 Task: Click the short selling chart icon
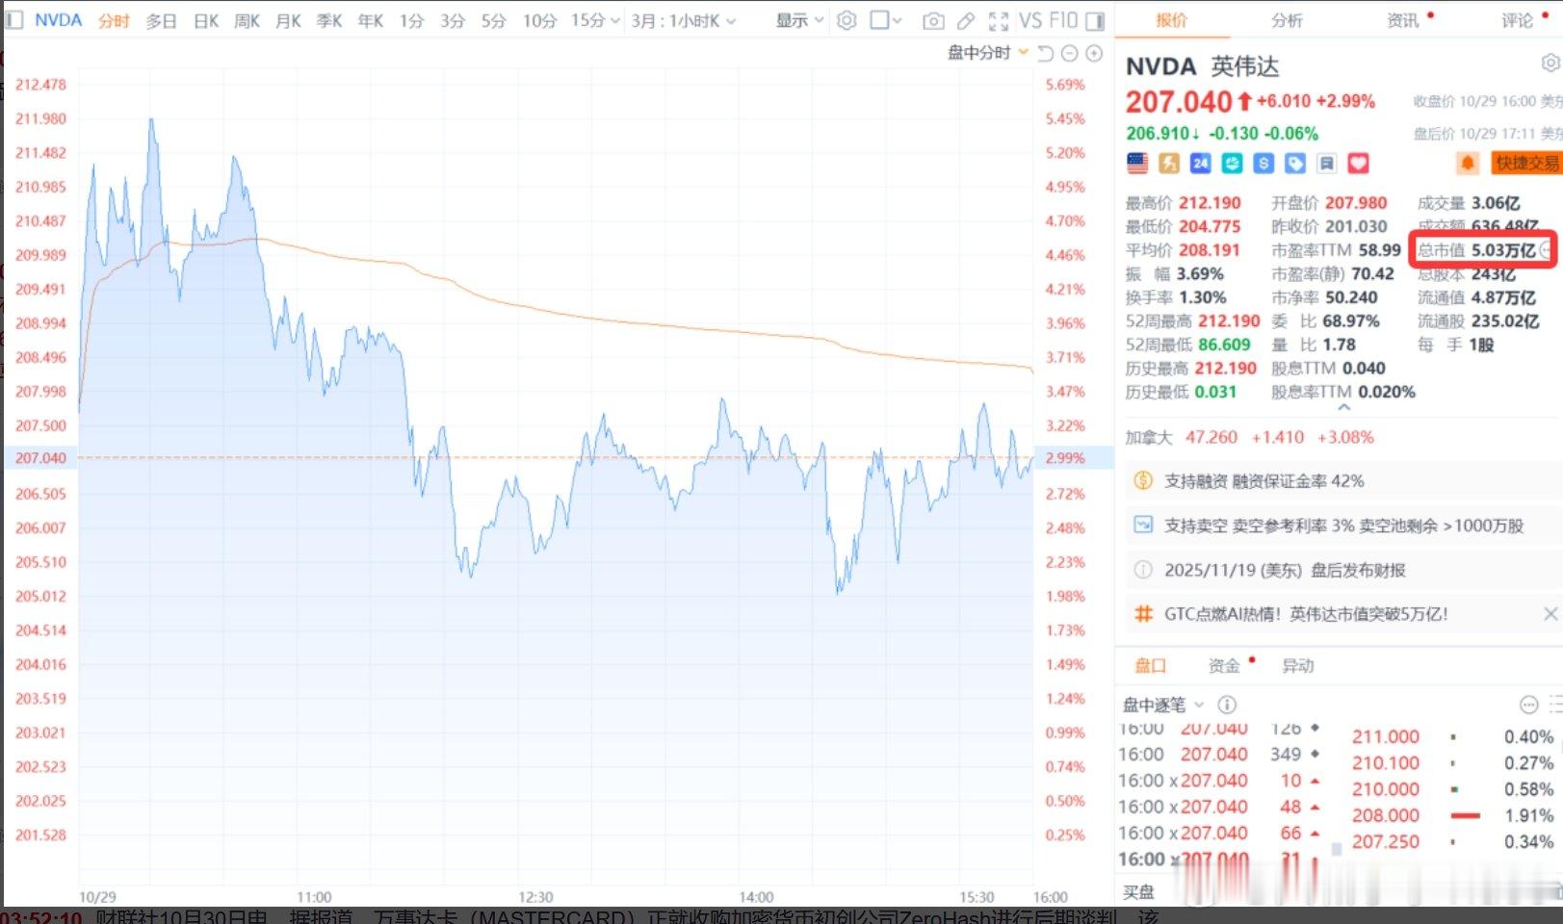coord(1143,525)
